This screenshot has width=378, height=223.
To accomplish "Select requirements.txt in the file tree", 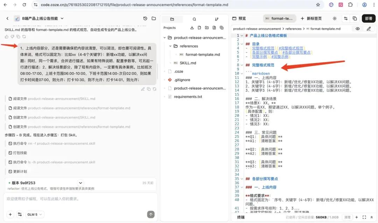I will tap(188, 97).
